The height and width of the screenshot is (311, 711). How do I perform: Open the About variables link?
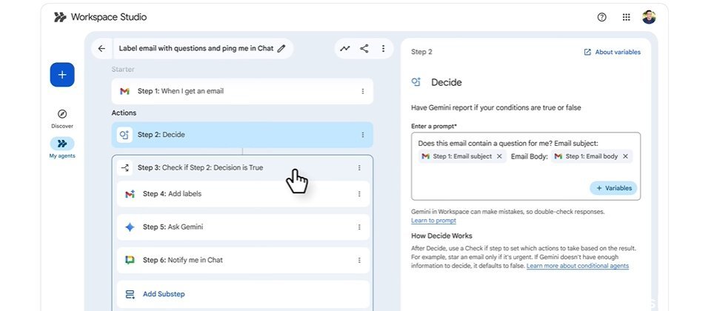[x=612, y=52]
